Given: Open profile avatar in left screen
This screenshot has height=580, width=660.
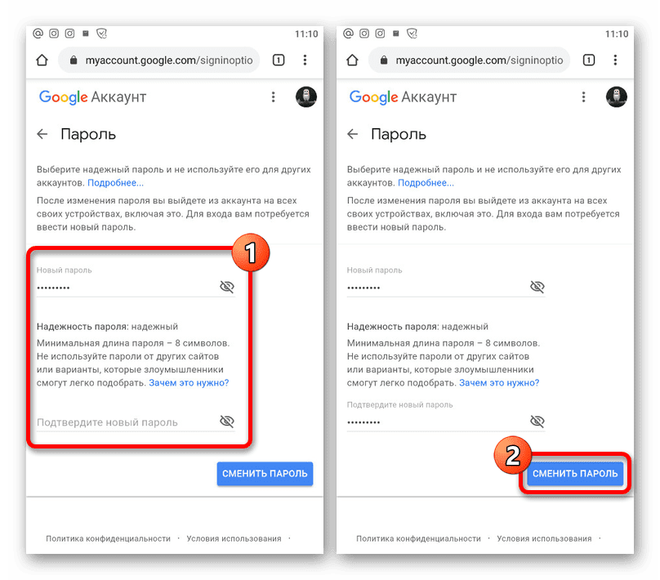Looking at the screenshot, I should tap(306, 97).
